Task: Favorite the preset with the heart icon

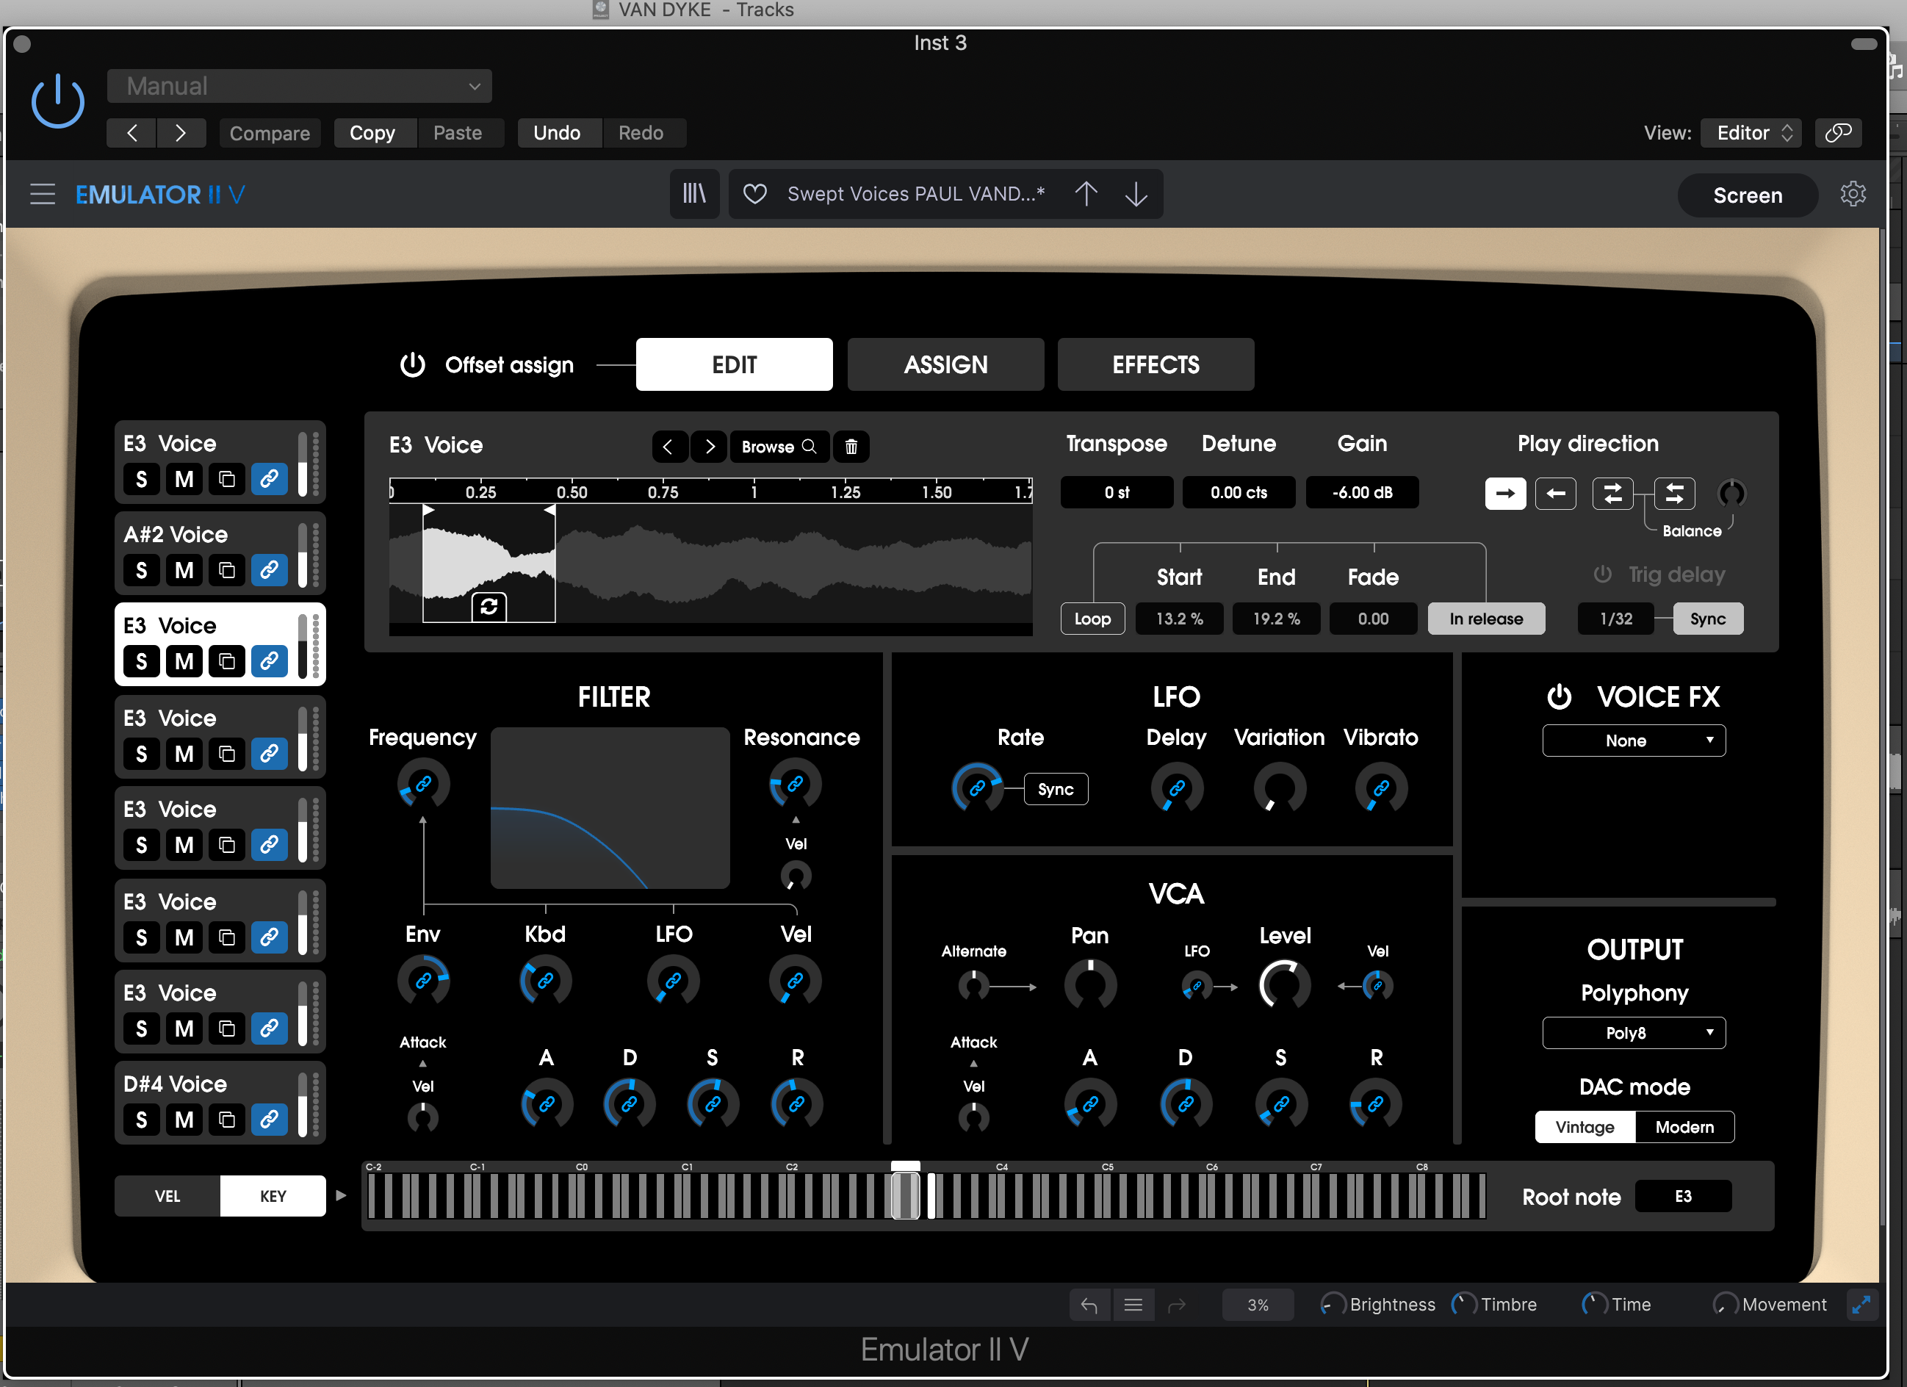Action: click(755, 194)
